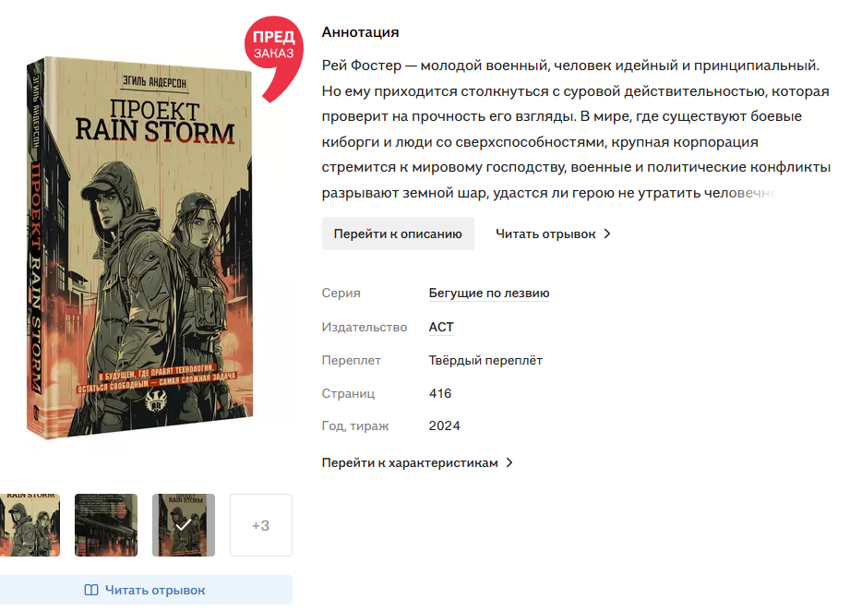Viewport: 850px width, 611px height.
Task: Open Читать отрывок link near annotation
Action: coord(553,234)
